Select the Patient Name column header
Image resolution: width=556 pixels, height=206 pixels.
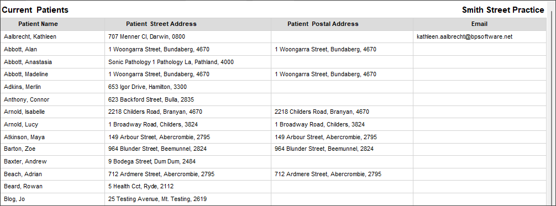tap(38, 24)
